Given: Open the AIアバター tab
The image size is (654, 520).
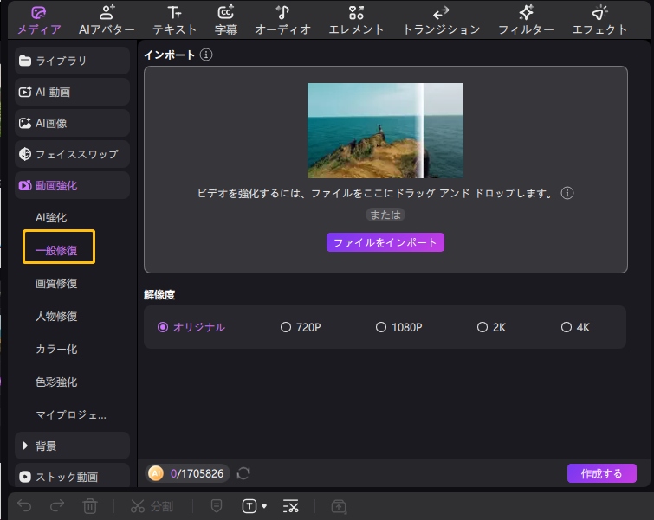Looking at the screenshot, I should (x=107, y=20).
